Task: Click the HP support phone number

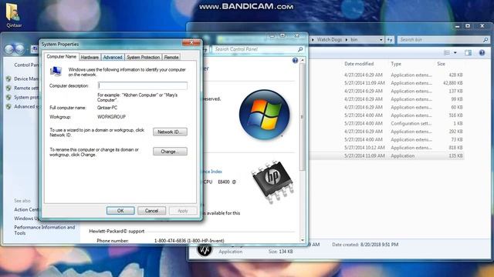Action: tap(189, 241)
